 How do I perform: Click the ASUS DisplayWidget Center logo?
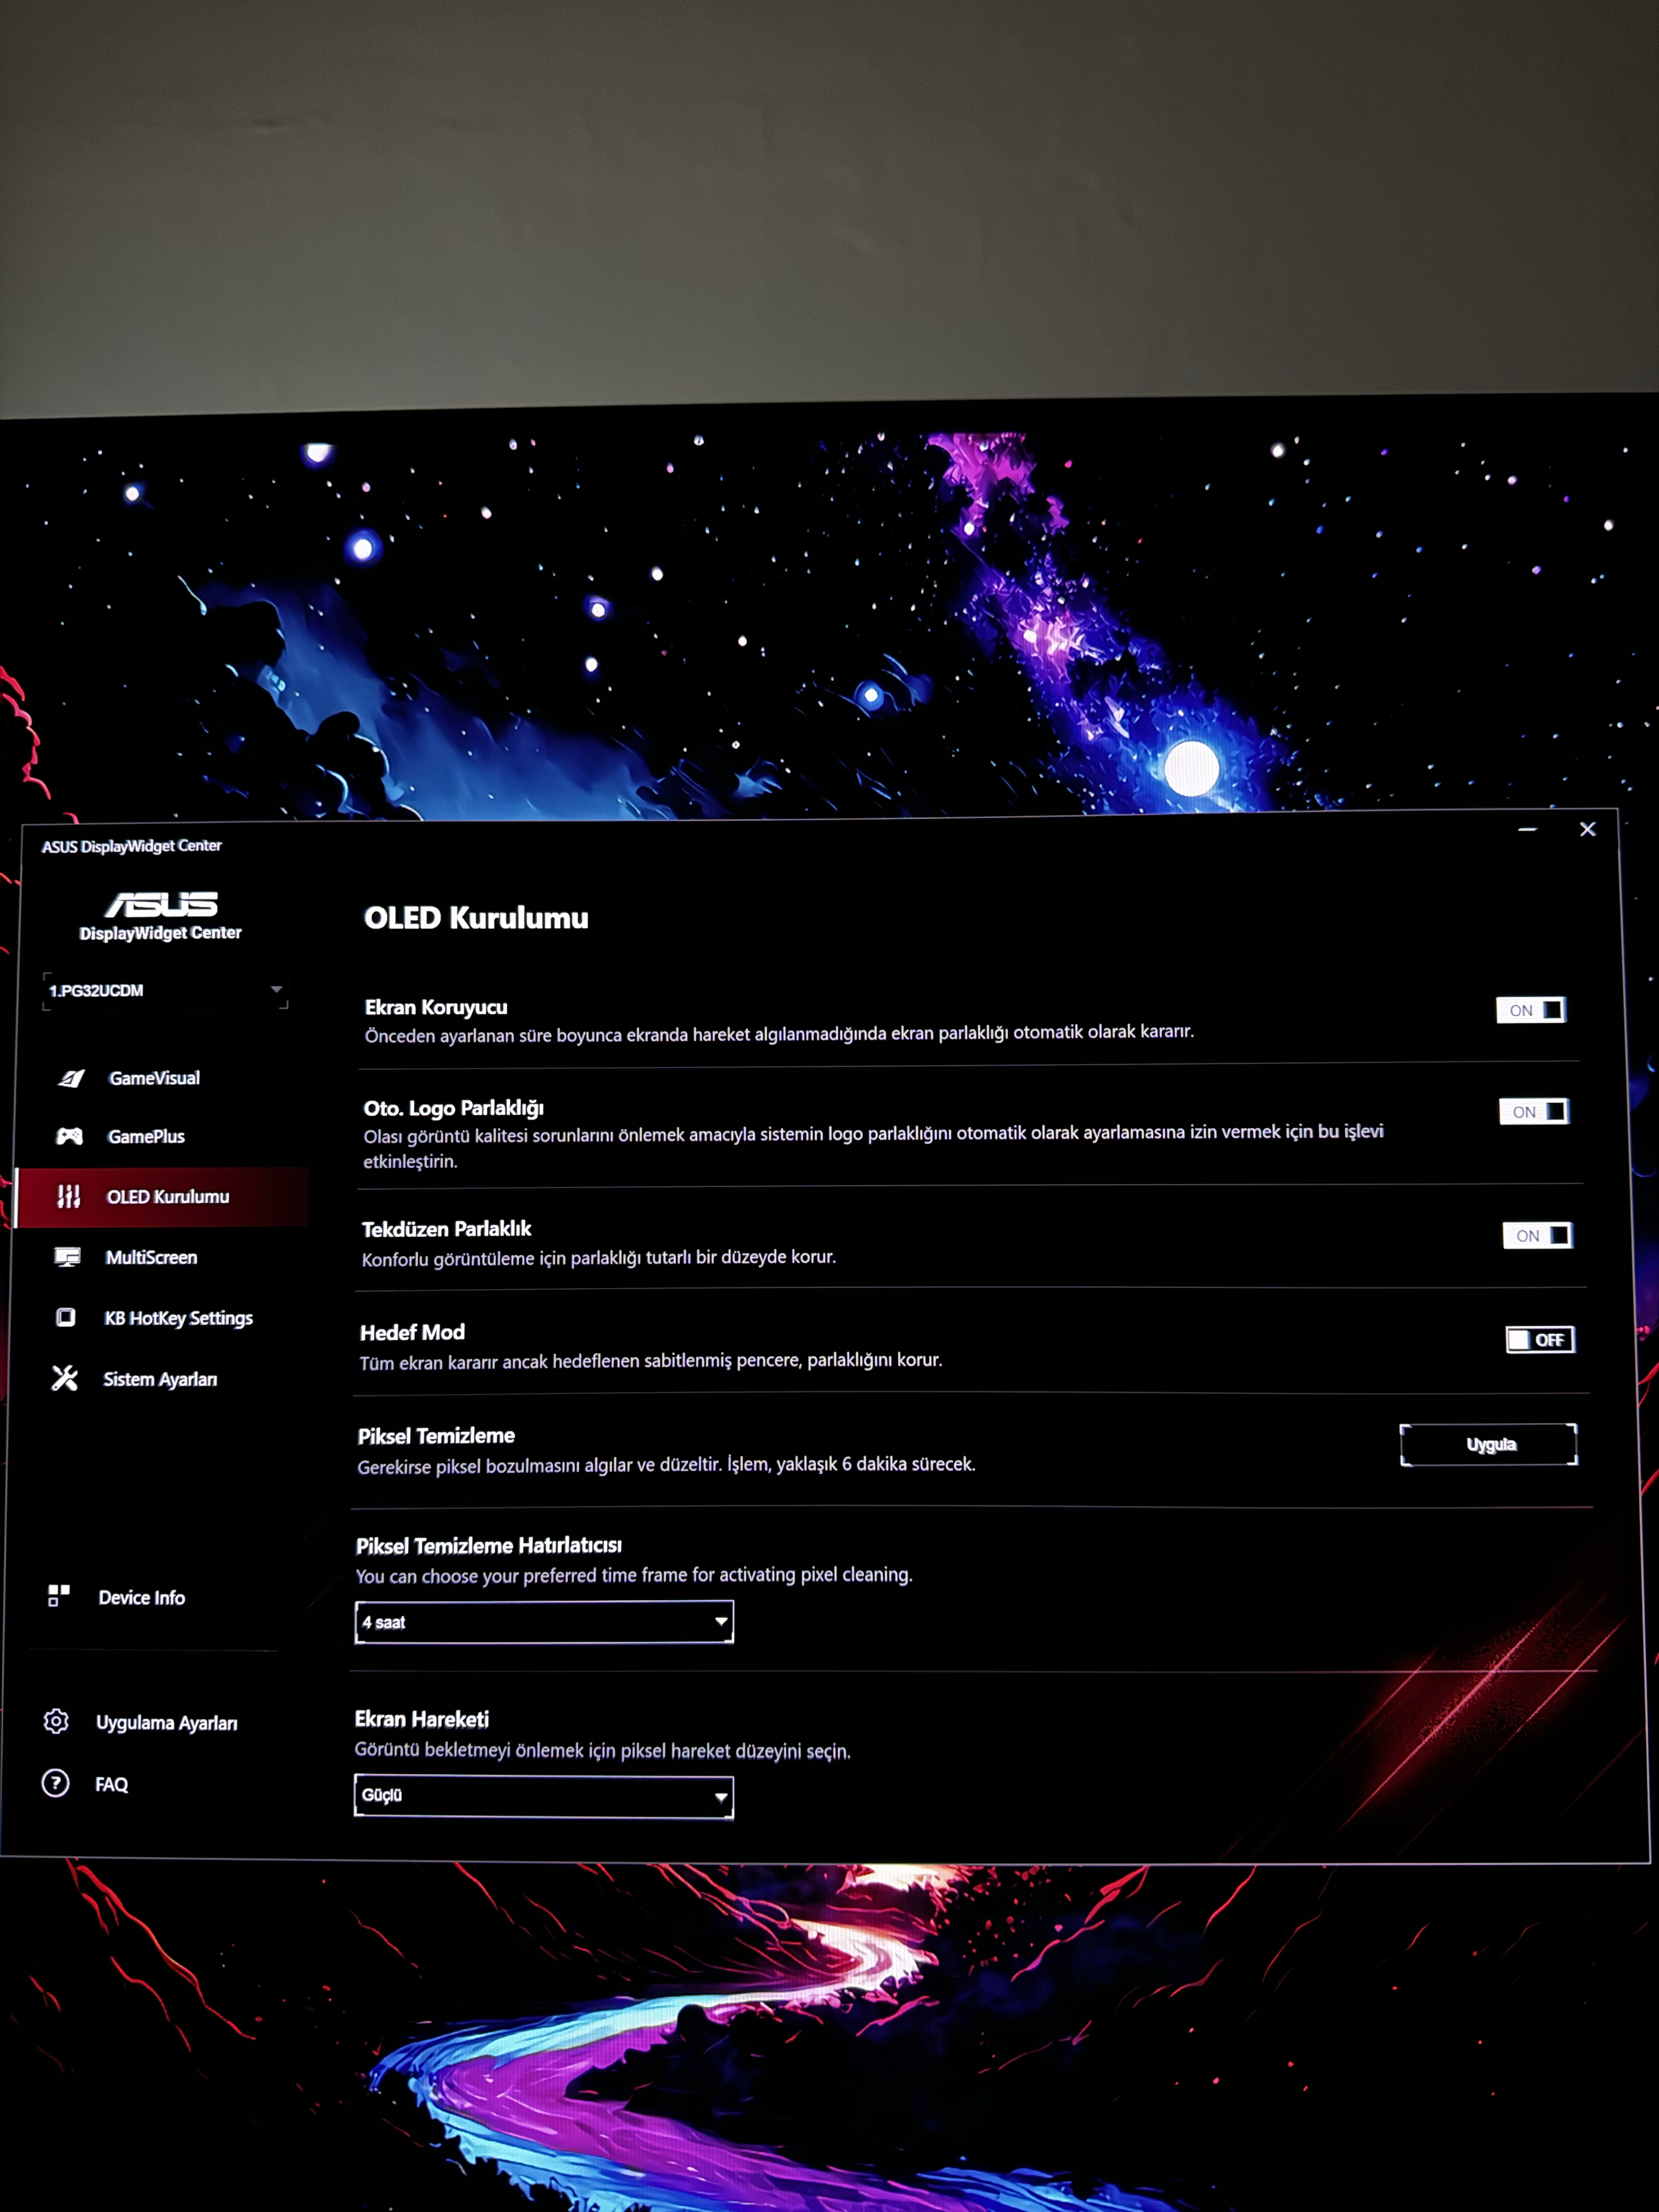pos(160,916)
